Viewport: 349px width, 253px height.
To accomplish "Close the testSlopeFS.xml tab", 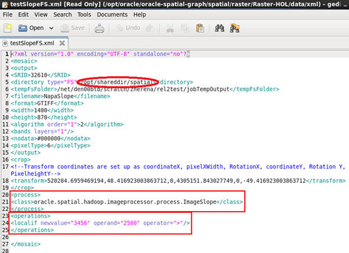I will [62, 43].
